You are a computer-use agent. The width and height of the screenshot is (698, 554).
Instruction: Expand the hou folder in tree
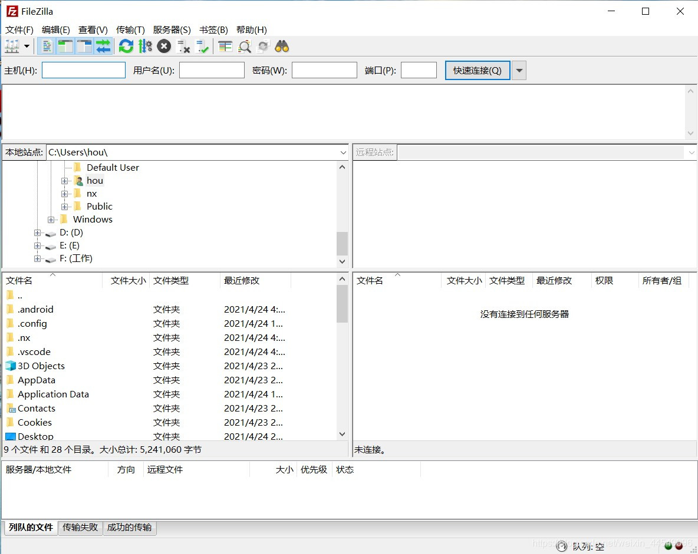pyautogui.click(x=64, y=181)
